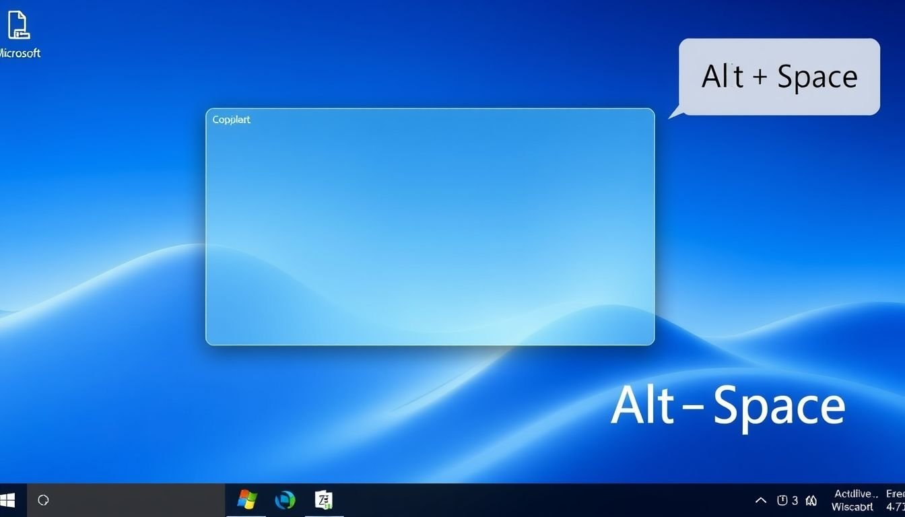Open the blue-green browser icon on the taskbar
The width and height of the screenshot is (905, 517).
coord(285,499)
